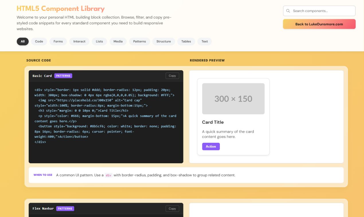Image resolution: width=364 pixels, height=217 pixels.
Task: Select the Media filter pill
Action: coord(118,41)
